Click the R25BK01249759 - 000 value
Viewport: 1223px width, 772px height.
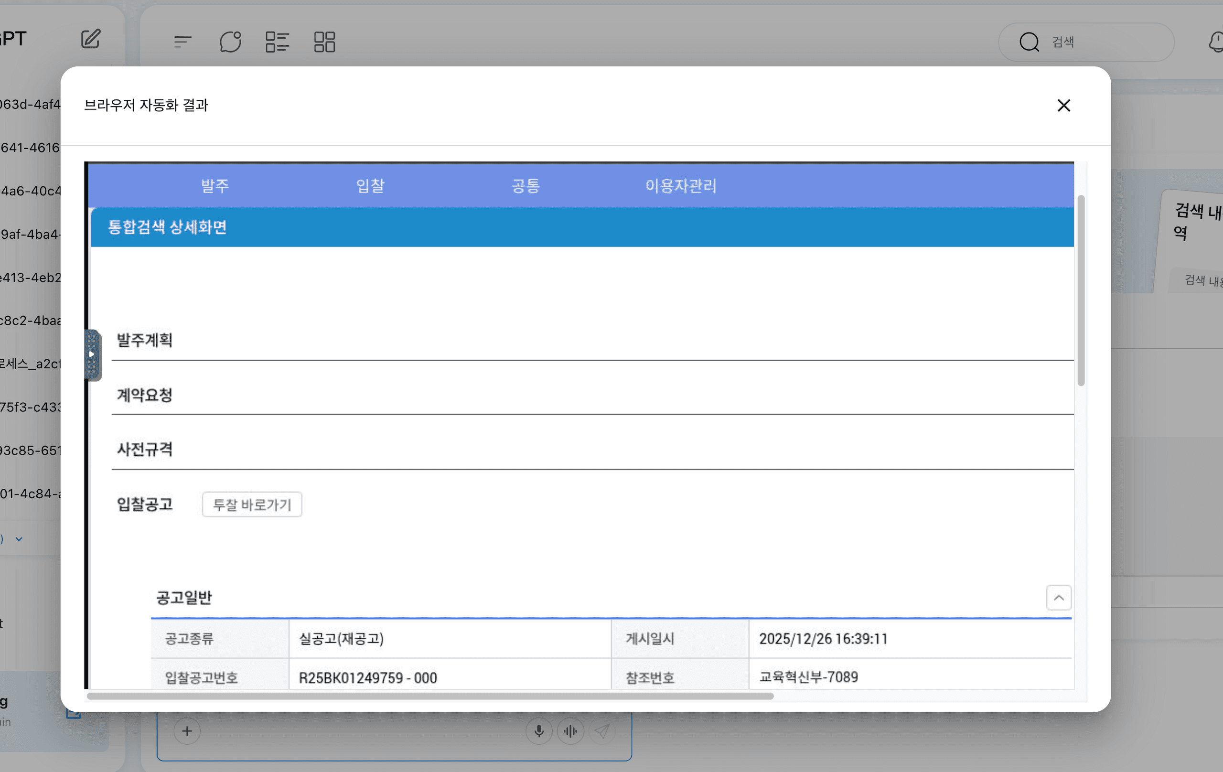coord(368,677)
